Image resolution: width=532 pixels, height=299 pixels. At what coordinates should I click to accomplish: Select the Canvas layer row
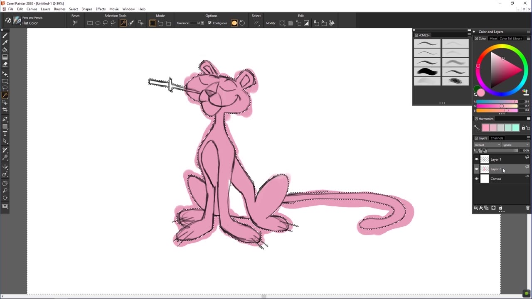point(502,179)
